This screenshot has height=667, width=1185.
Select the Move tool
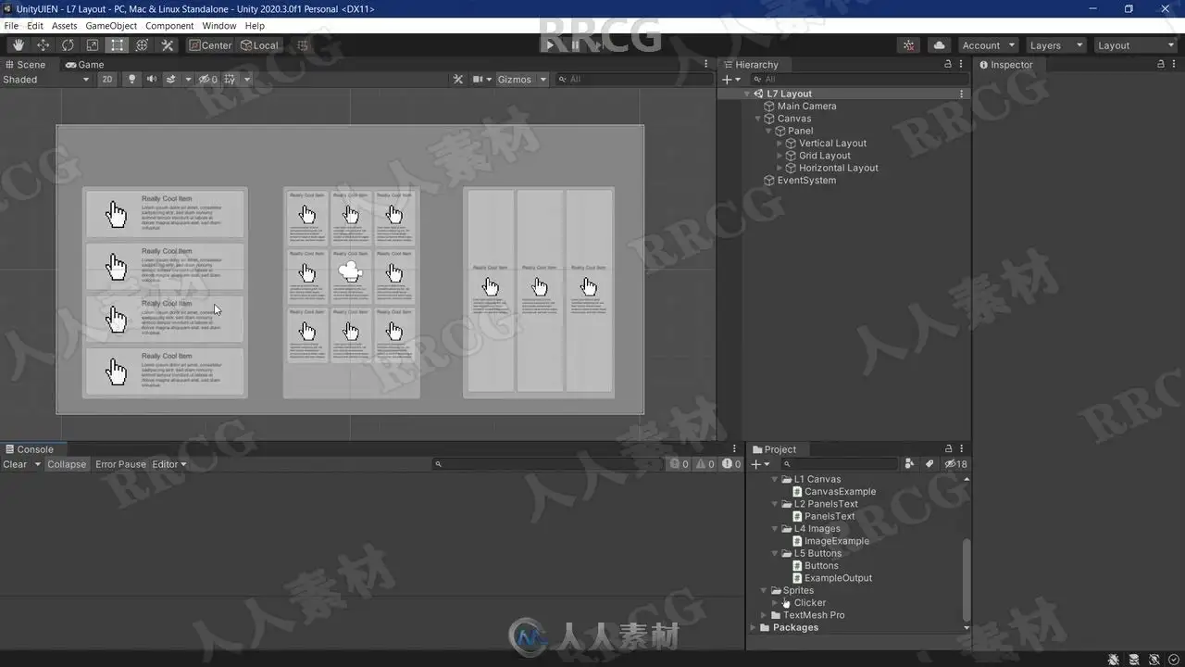(x=44, y=45)
